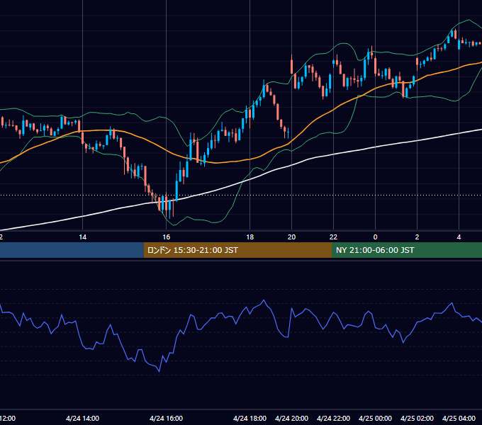The width and height of the screenshot is (482, 425).
Task: Click the hour label 2 after midnight
Action: click(x=417, y=237)
